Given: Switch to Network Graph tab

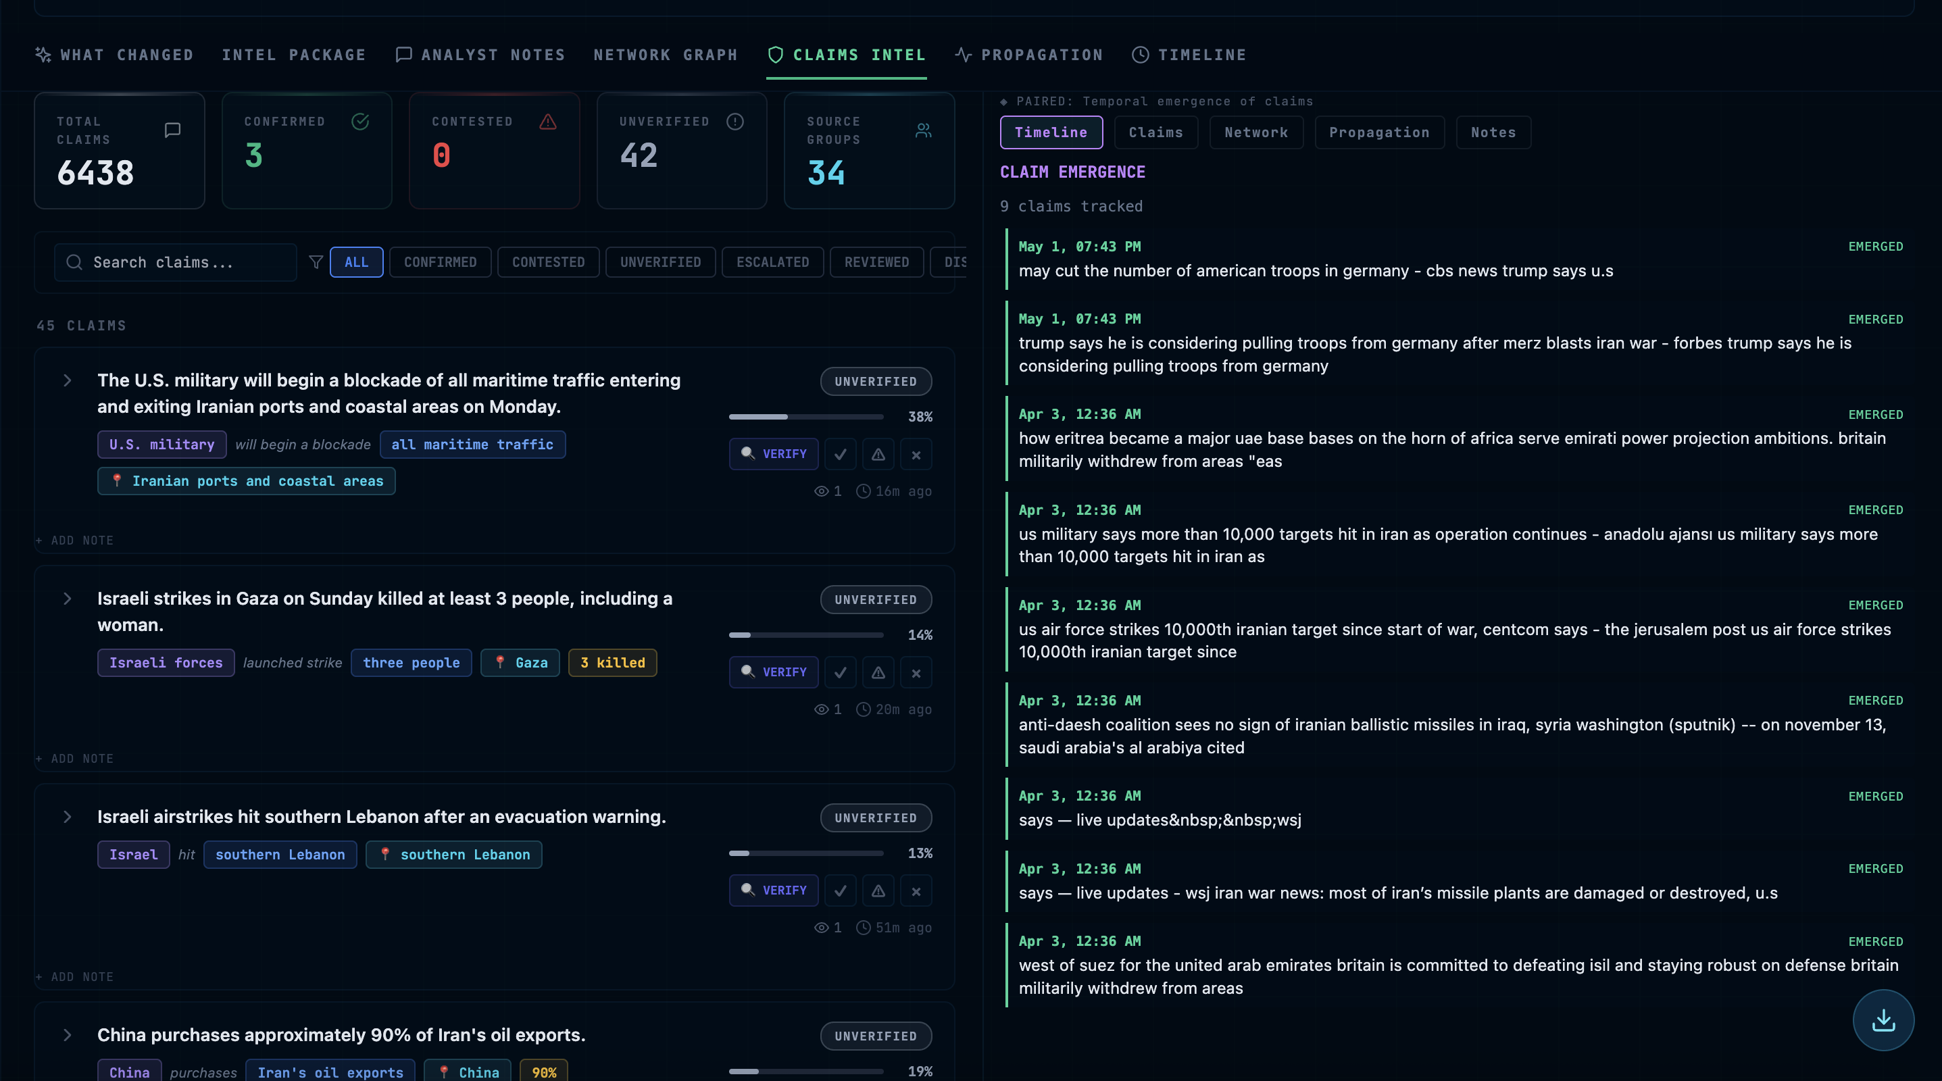Looking at the screenshot, I should click(x=666, y=54).
